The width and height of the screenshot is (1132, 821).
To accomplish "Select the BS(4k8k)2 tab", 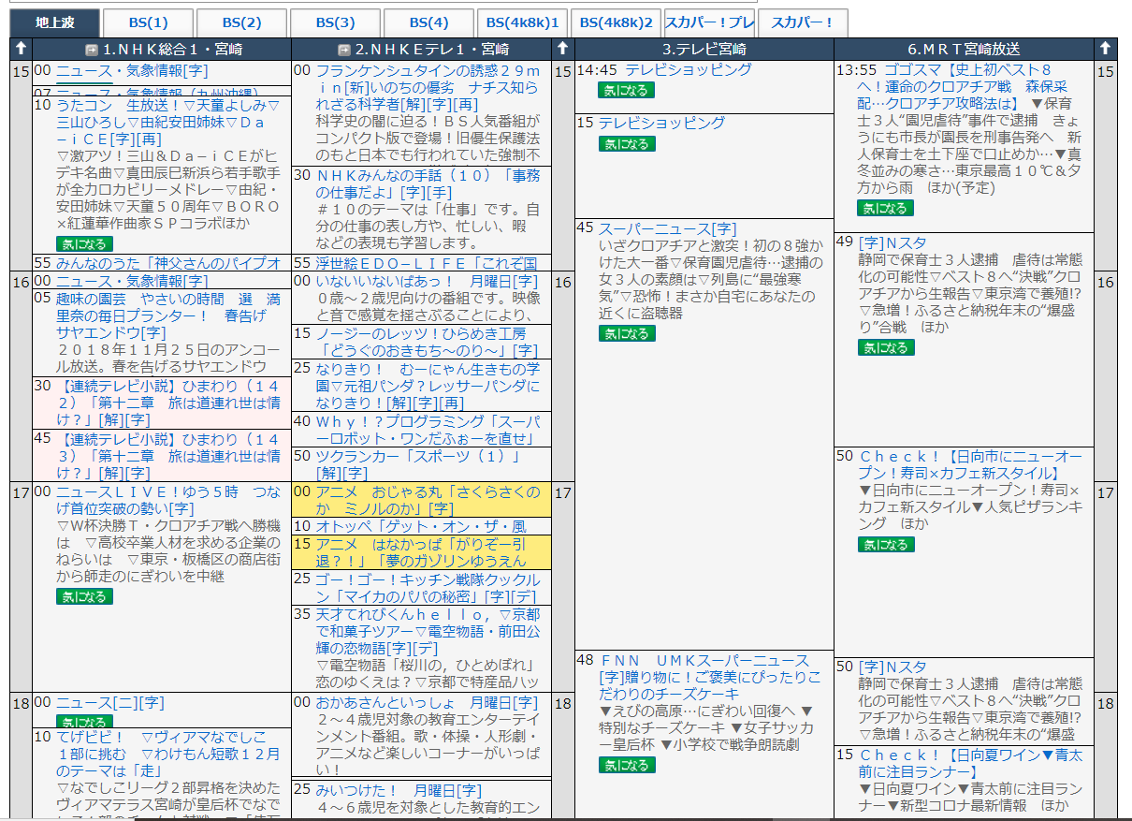I will coord(616,22).
